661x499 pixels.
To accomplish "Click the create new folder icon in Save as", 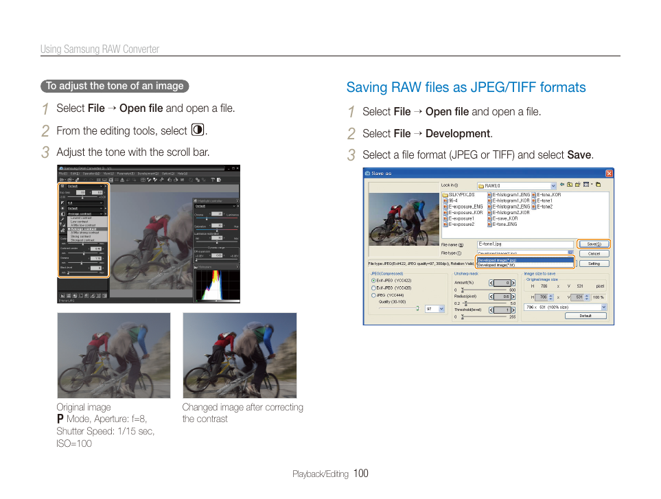I will 577,185.
